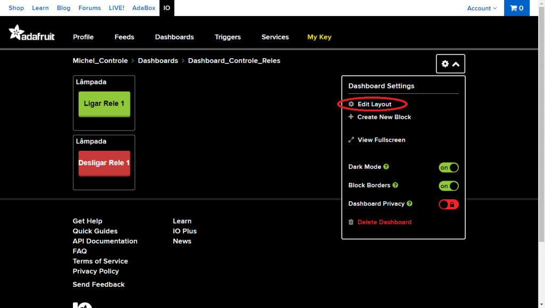Viewport: 545px width, 308px height.
Task: Click the trash icon beside Delete Dashboard
Action: click(x=351, y=222)
